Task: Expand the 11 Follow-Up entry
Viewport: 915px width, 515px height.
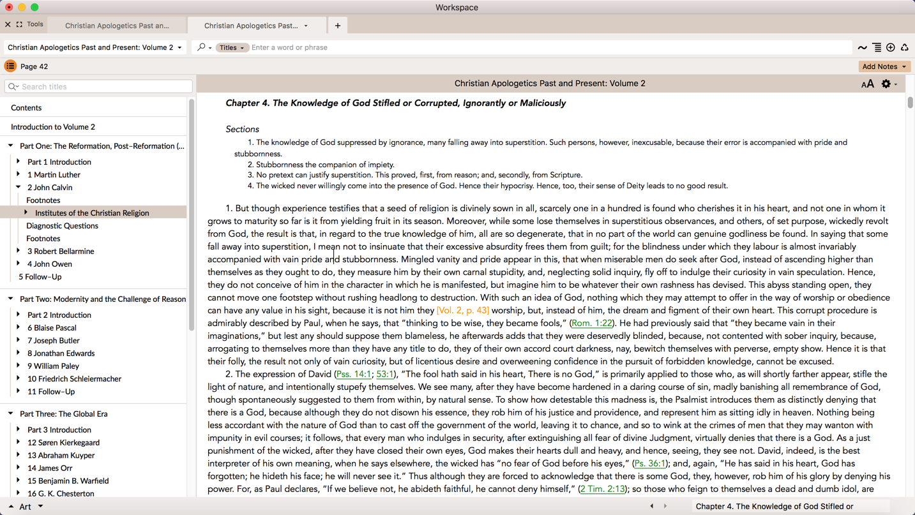Action: pyautogui.click(x=19, y=391)
